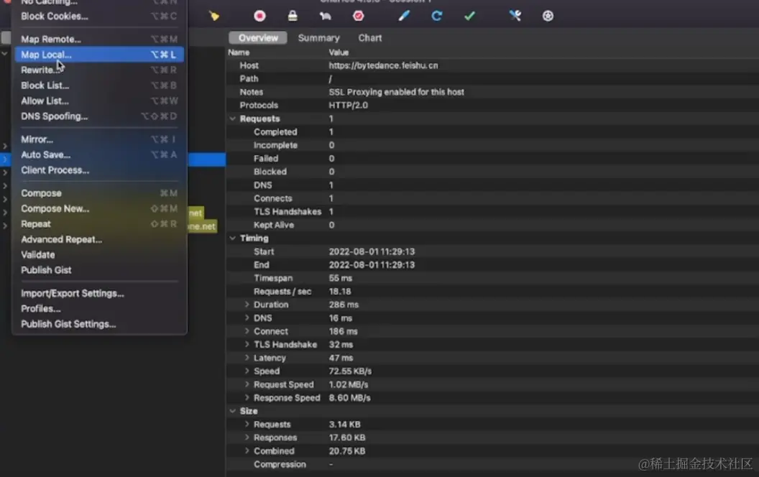Screen dimensions: 759x477
Task: Click the green checkmark validate icon
Action: coord(469,16)
